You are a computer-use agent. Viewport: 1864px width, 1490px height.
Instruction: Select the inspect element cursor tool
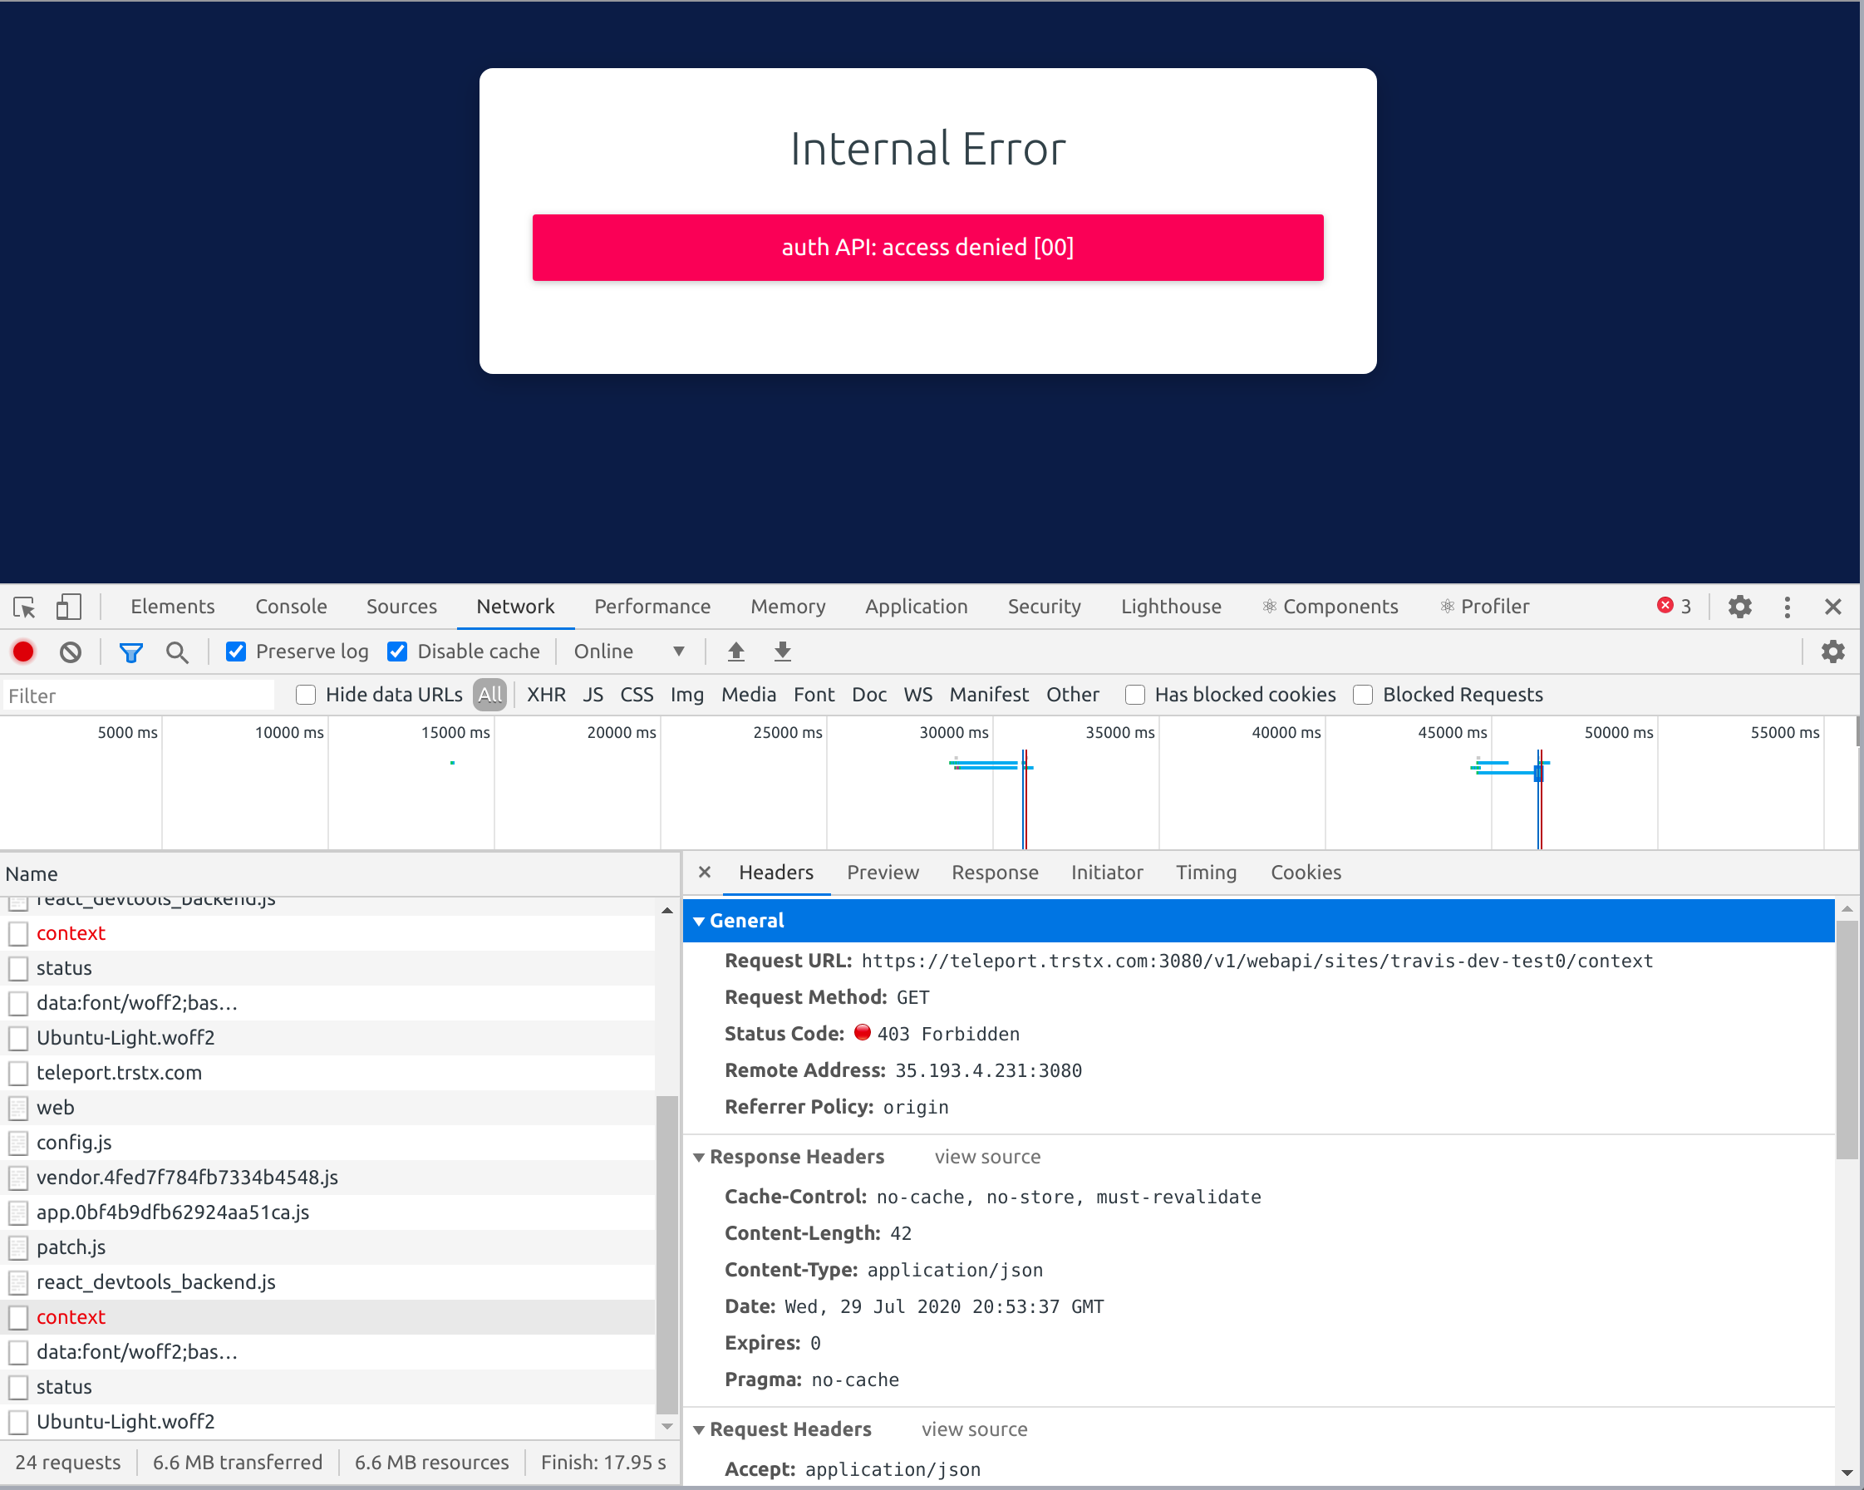23,606
